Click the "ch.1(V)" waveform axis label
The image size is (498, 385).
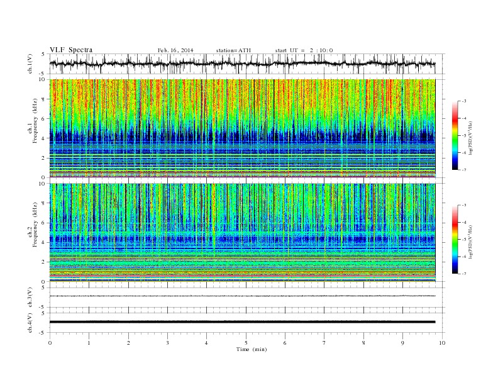30,64
